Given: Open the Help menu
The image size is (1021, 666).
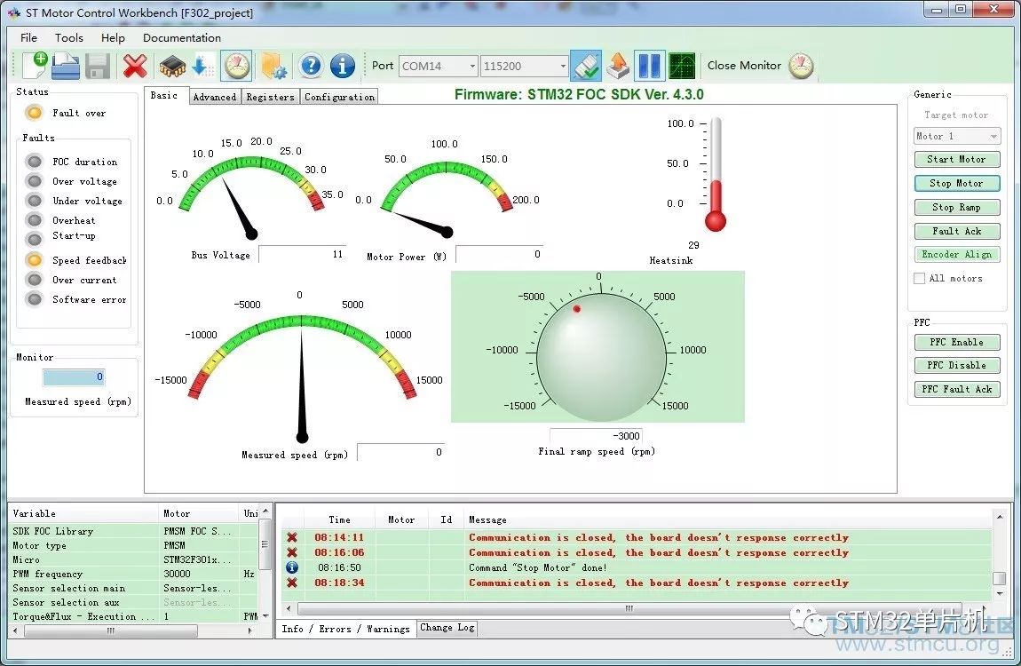Looking at the screenshot, I should coord(113,38).
